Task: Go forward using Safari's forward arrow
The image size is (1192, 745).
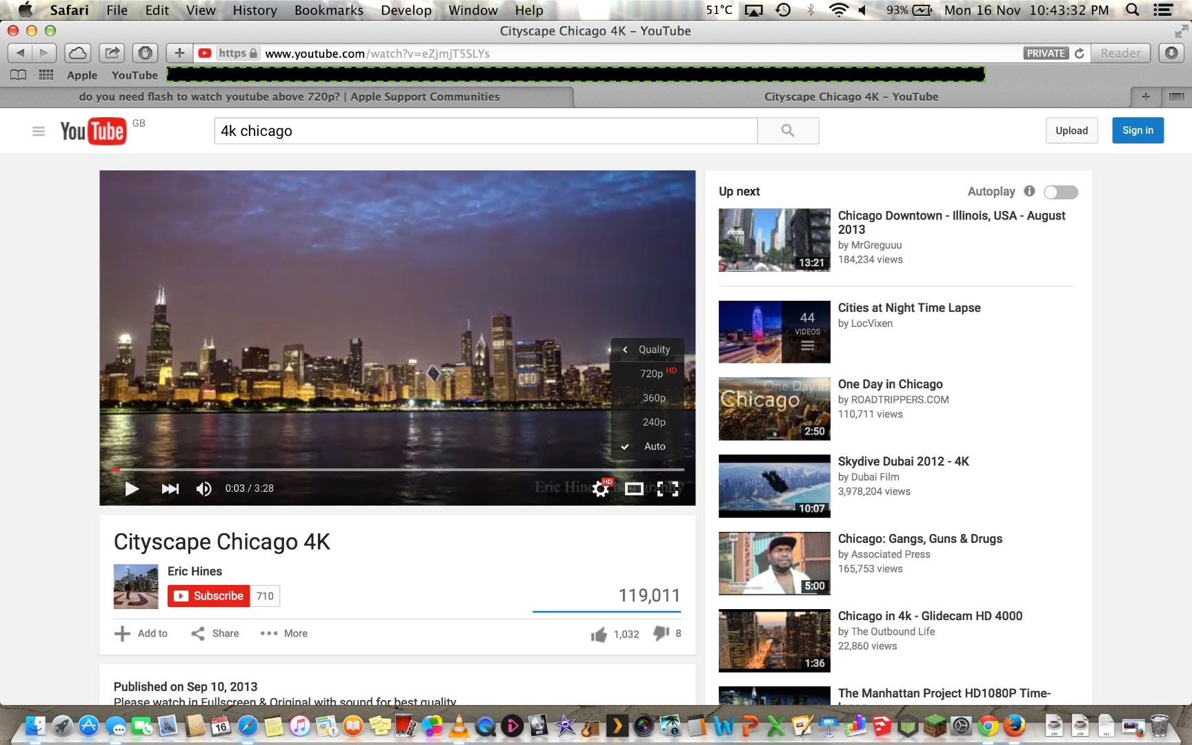Action: coord(43,53)
